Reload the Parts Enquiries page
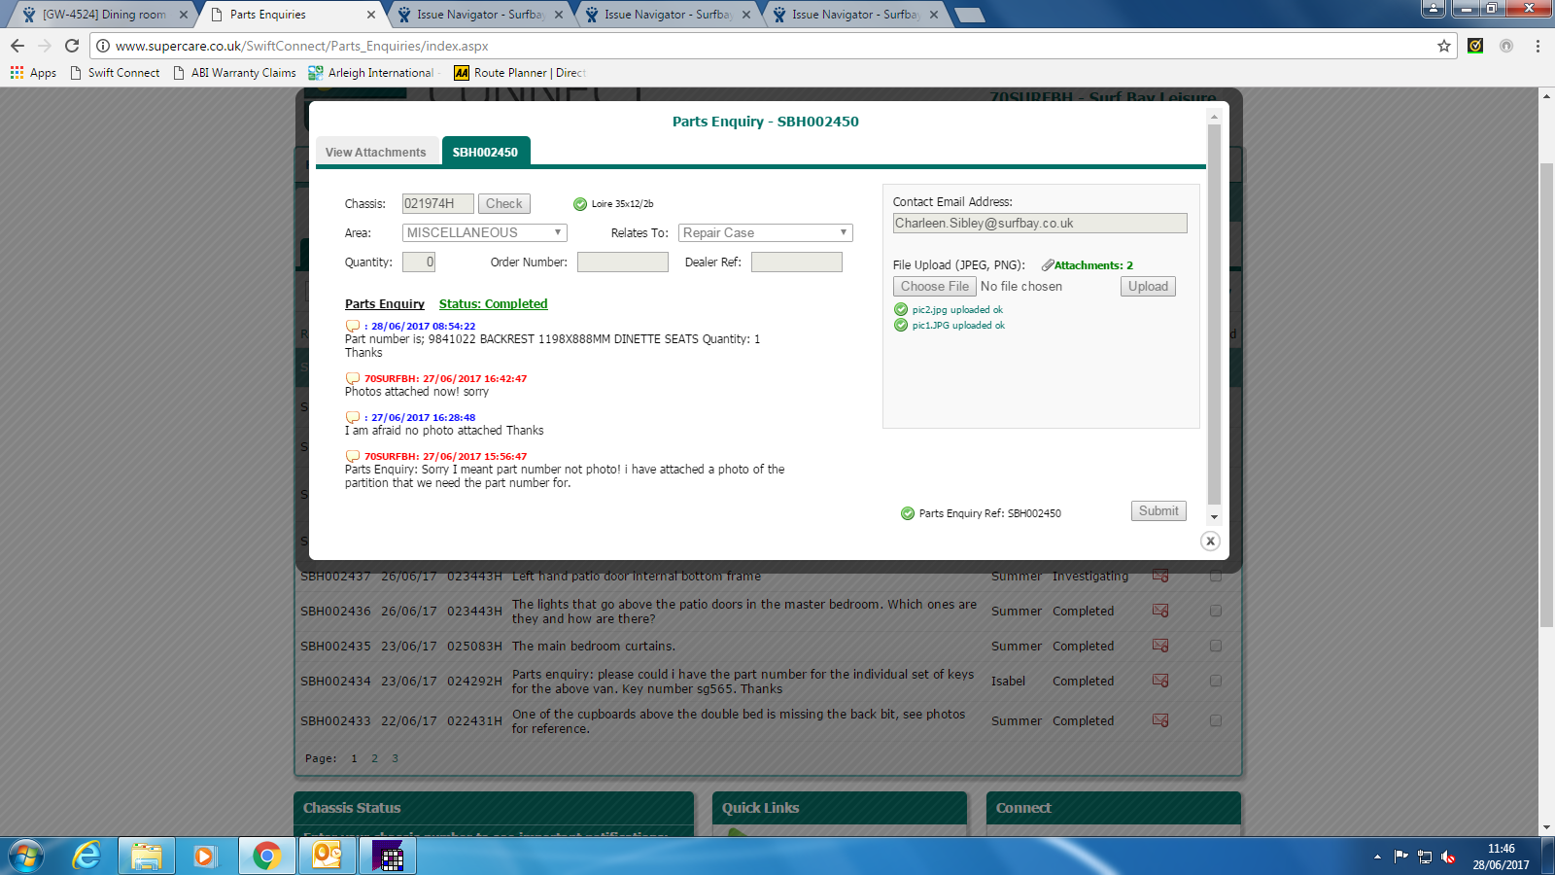The width and height of the screenshot is (1555, 875). tap(72, 46)
